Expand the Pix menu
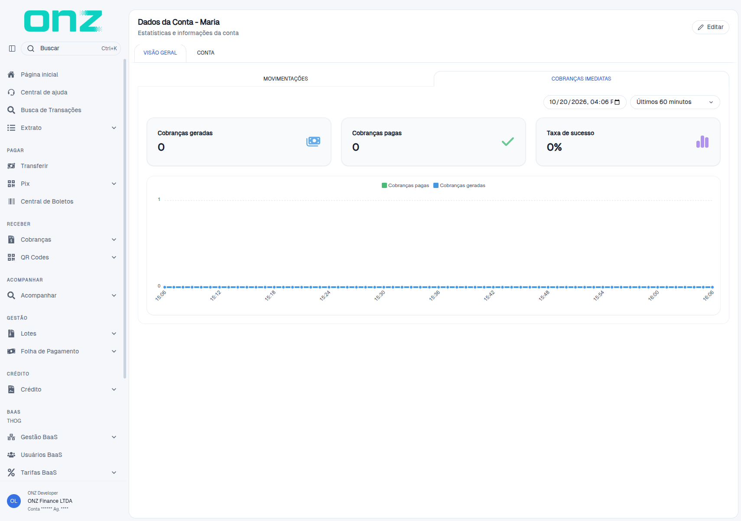Image resolution: width=741 pixels, height=521 pixels. coord(62,184)
